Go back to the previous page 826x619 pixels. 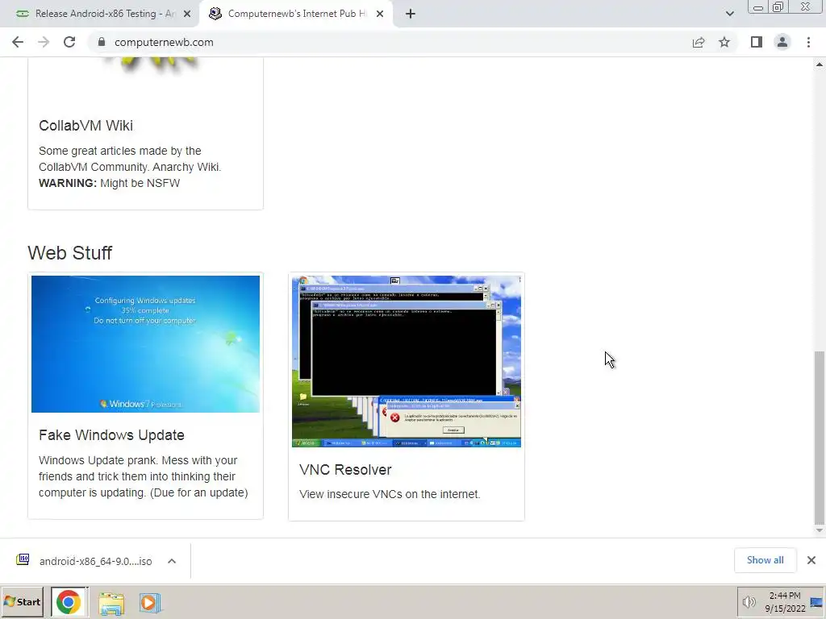point(18,42)
